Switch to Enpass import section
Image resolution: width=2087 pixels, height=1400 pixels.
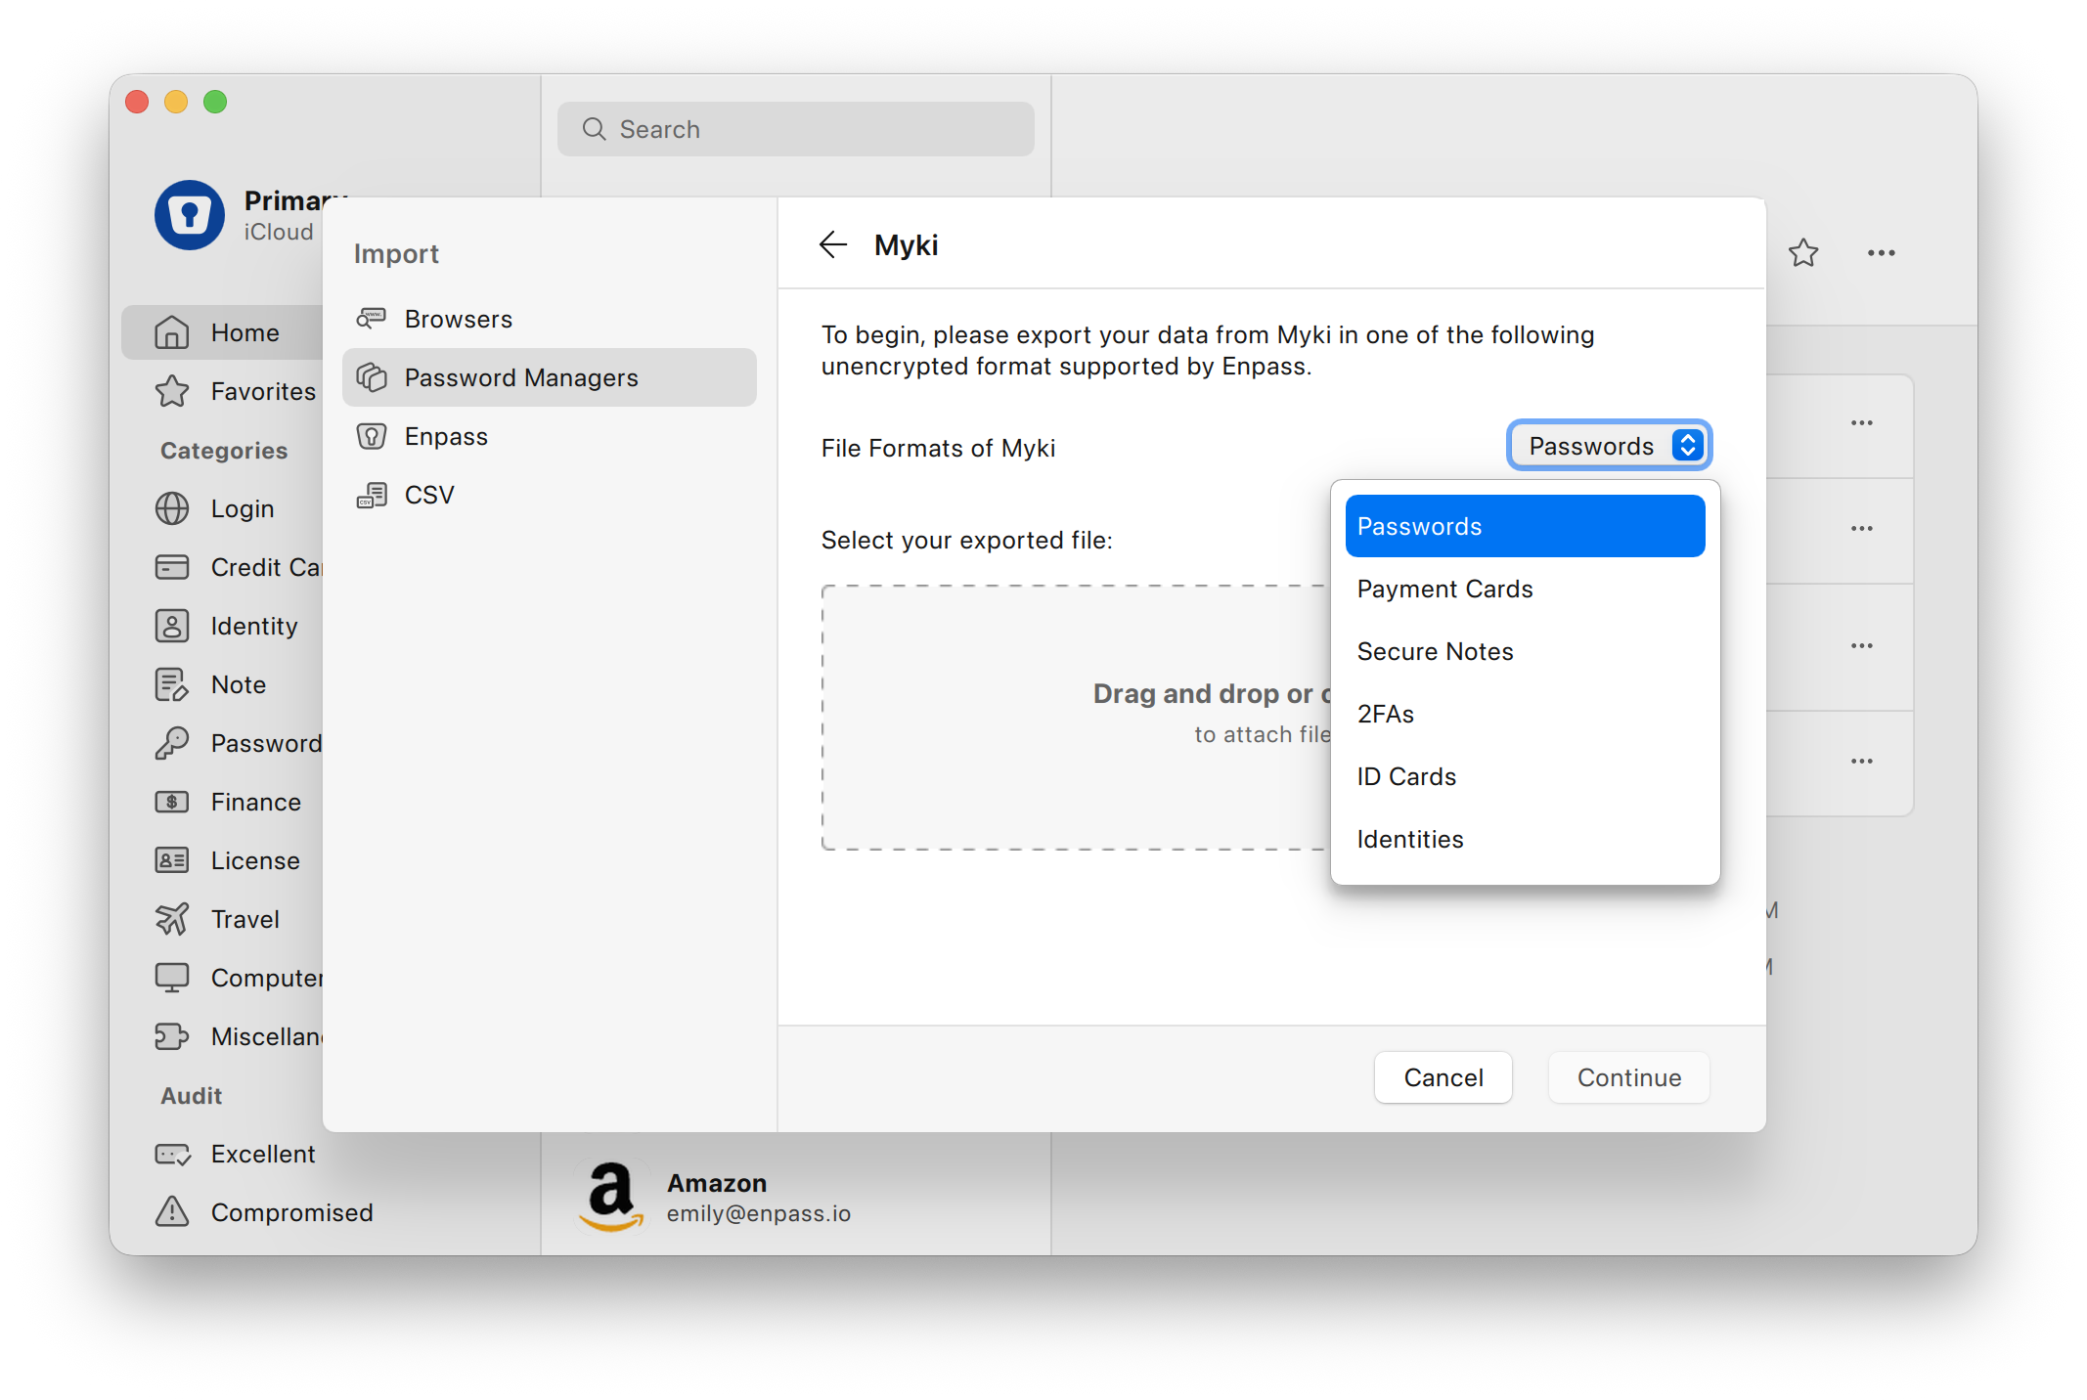tap(550, 436)
